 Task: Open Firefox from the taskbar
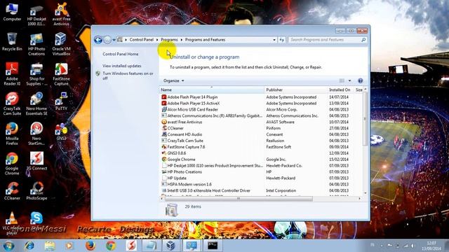[91, 246]
